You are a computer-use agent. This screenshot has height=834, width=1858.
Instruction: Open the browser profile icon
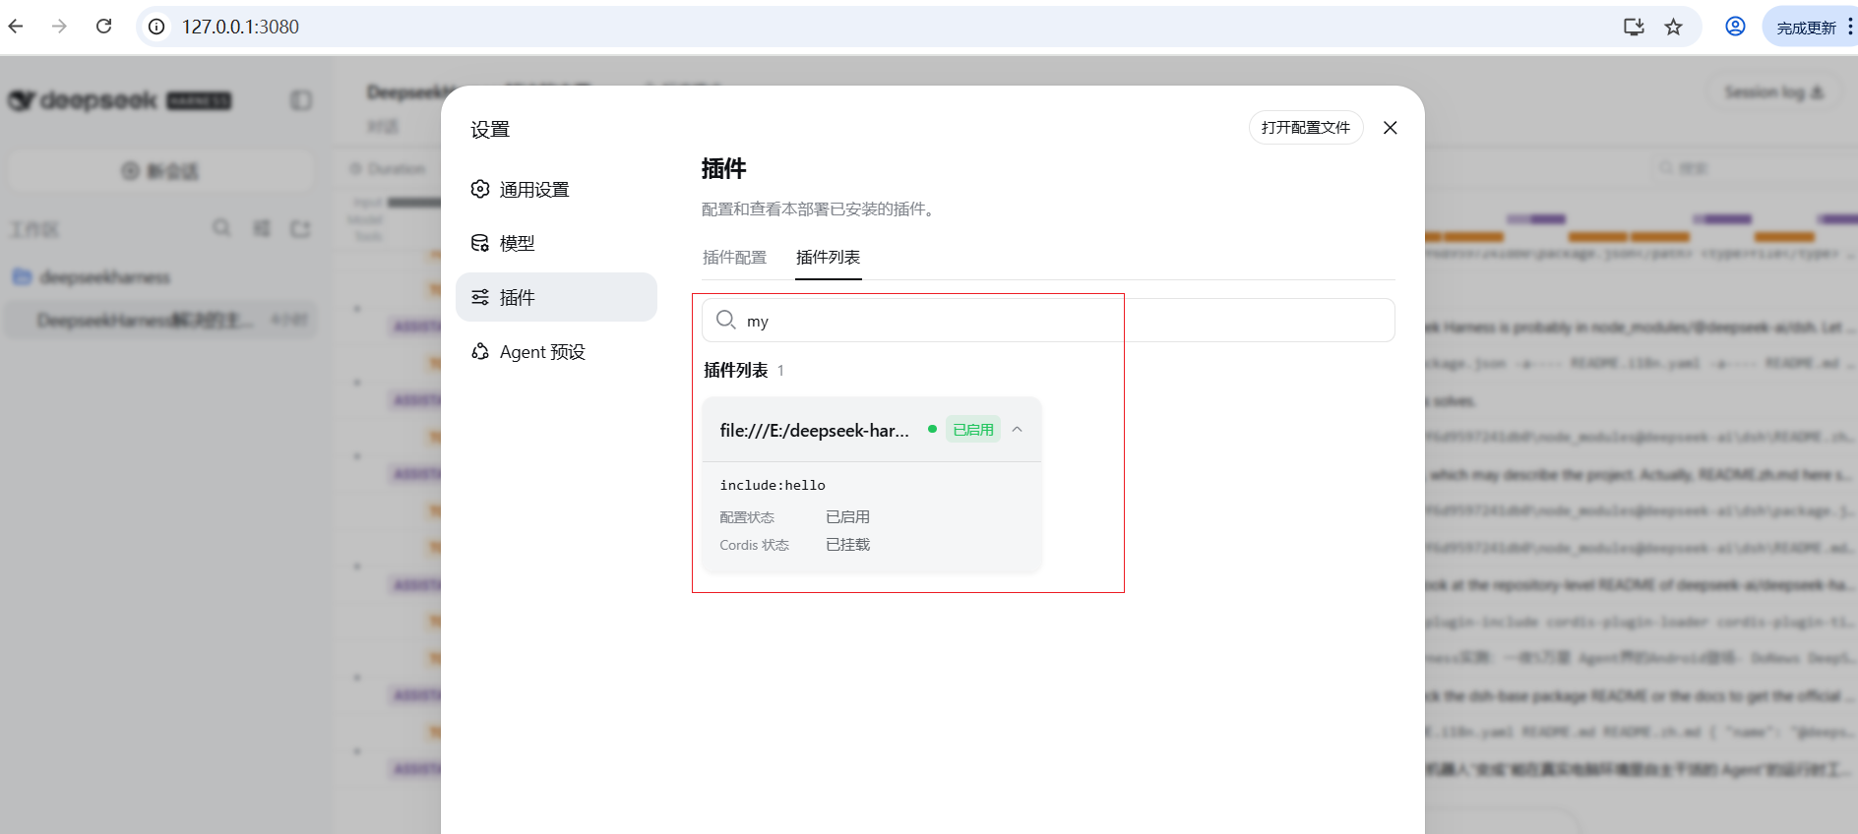[1735, 27]
